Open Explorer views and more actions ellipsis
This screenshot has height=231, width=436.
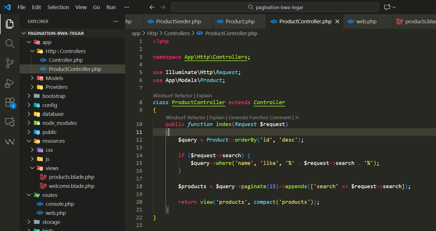116,22
